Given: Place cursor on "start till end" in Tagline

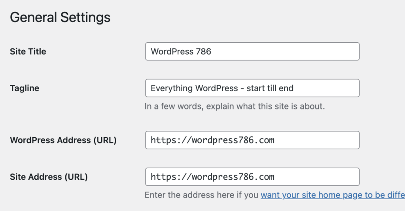Looking at the screenshot, I should pyautogui.click(x=270, y=88).
